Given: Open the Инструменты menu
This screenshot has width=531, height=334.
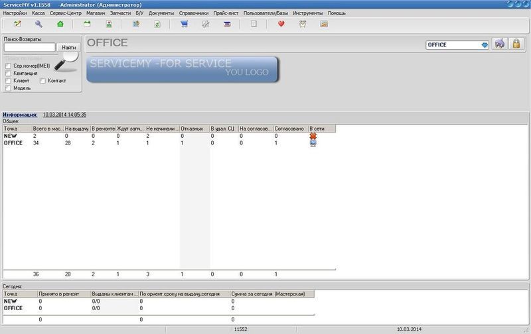Looking at the screenshot, I should click(x=308, y=13).
